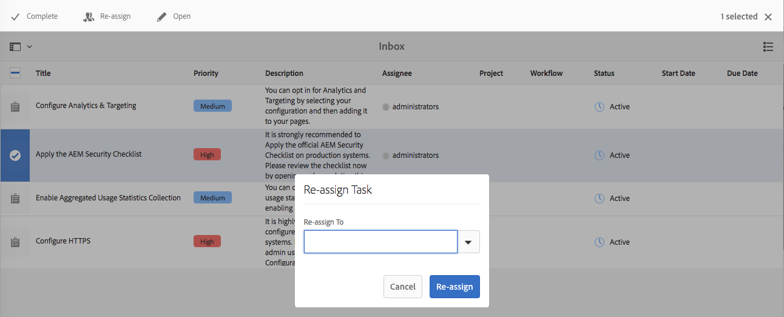Expand the Re-assign To dropdown arrow
The width and height of the screenshot is (784, 317).
[468, 242]
